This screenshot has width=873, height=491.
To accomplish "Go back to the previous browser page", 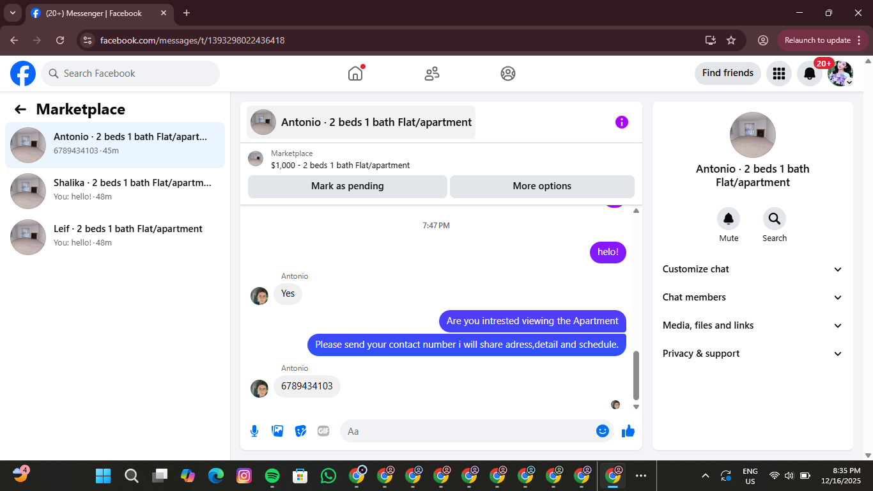I will point(14,40).
